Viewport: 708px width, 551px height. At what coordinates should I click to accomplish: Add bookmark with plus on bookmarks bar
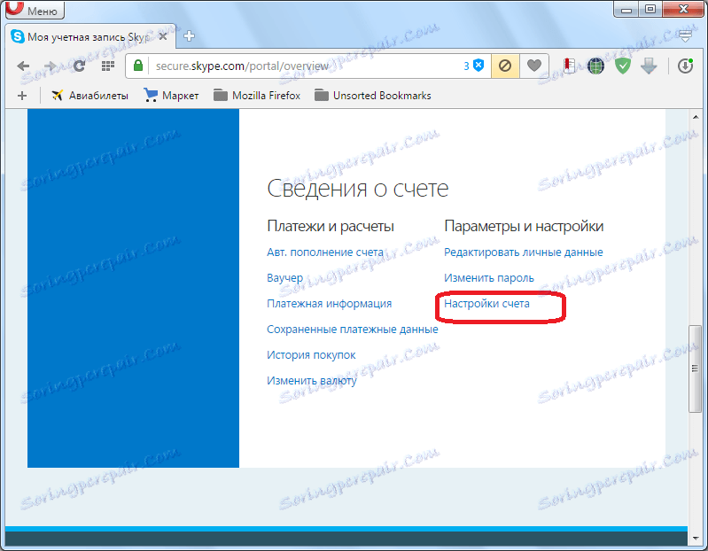click(x=22, y=96)
